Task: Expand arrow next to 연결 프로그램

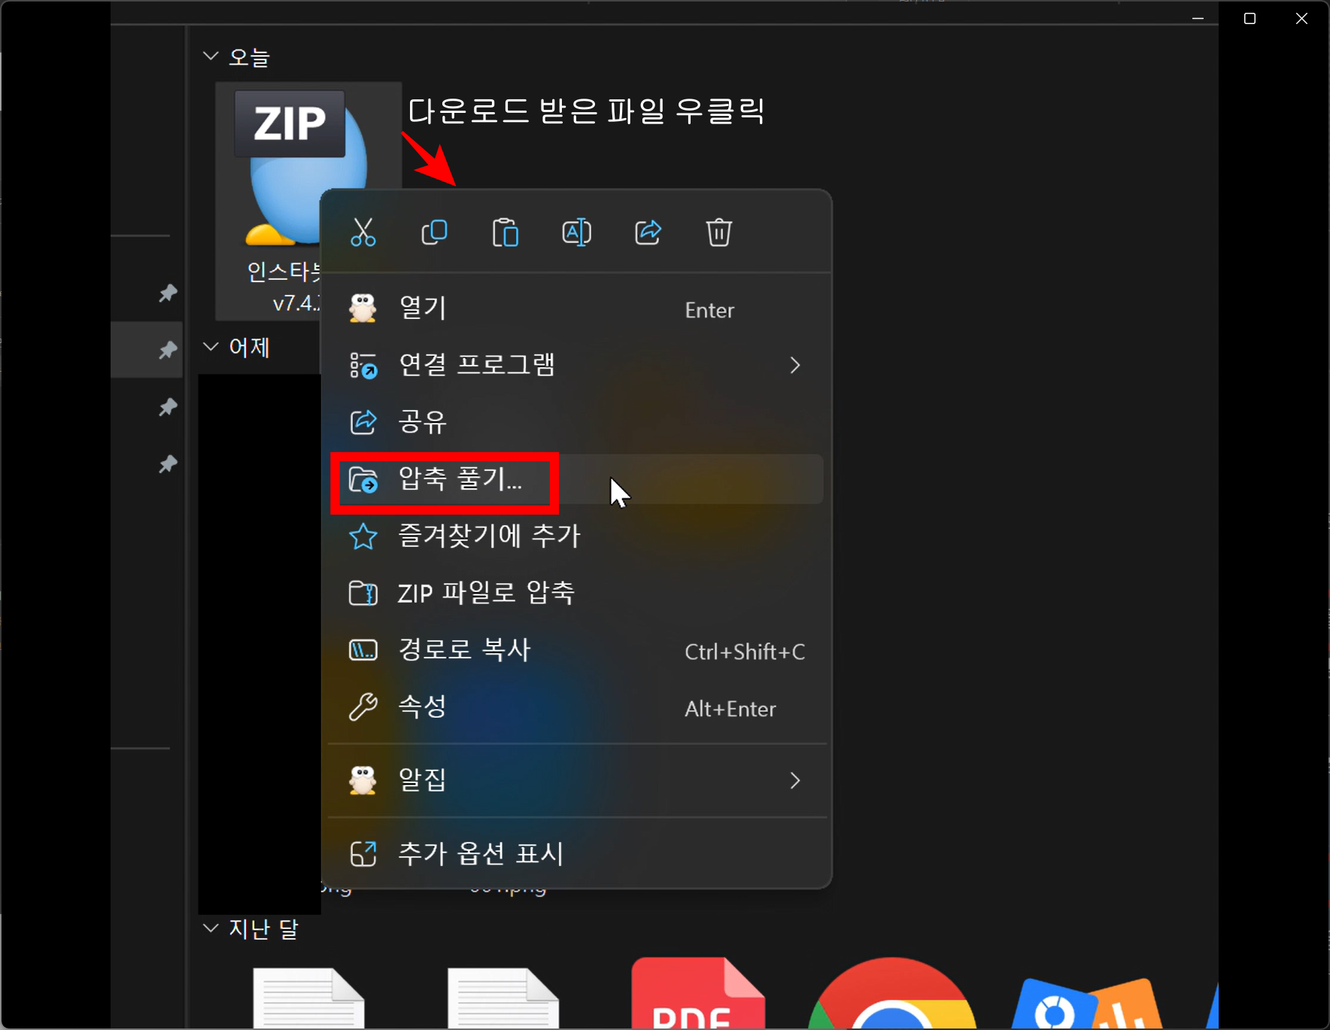Action: tap(795, 366)
